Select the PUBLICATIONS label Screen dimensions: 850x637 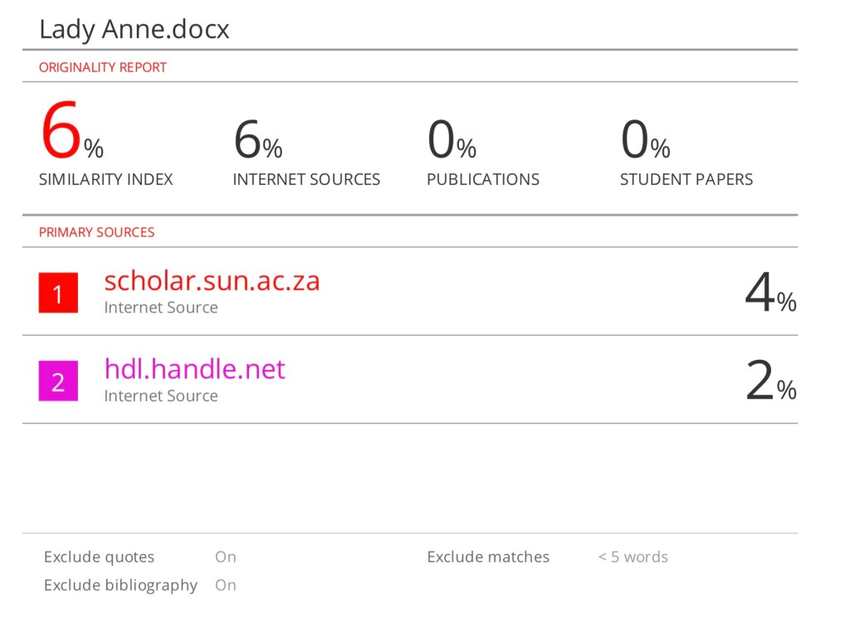click(482, 179)
